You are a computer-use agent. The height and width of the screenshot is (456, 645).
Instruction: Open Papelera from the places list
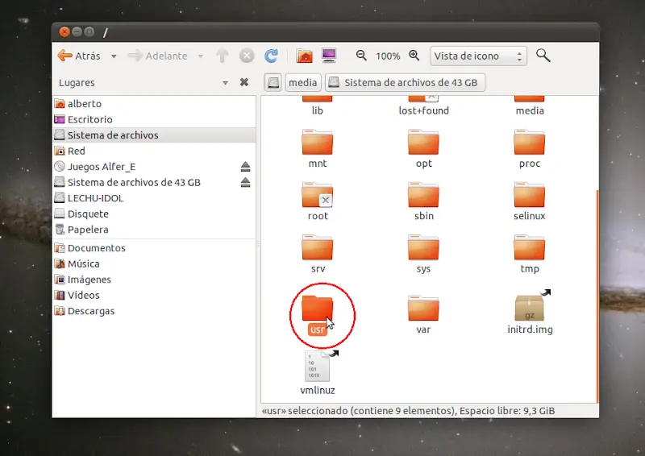click(x=87, y=230)
